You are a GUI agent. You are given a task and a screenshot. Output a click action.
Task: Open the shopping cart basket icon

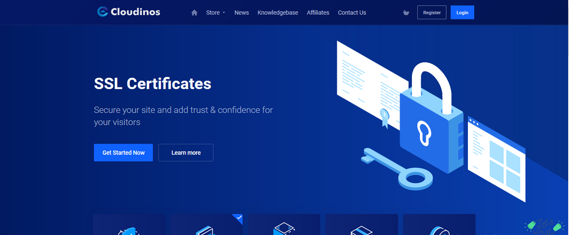406,13
